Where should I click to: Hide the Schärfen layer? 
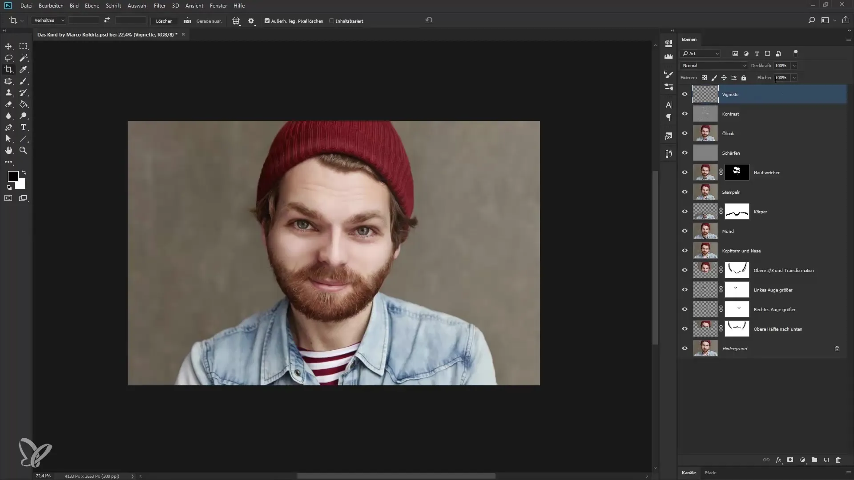pos(685,153)
